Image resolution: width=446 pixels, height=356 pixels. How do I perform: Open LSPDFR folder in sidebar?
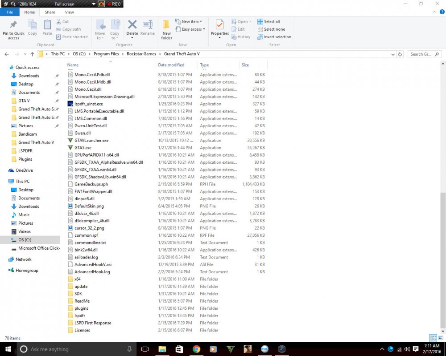click(x=25, y=151)
